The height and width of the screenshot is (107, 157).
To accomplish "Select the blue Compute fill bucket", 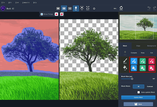I will point(134,68).
